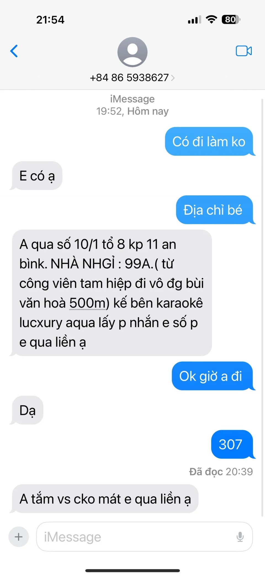Image resolution: width=265 pixels, height=577 pixels.
Task: Open the contact avatar profile picture
Action: 132,52
